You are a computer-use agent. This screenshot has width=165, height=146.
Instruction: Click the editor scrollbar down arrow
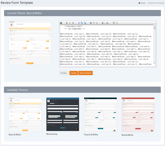pos(154,63)
